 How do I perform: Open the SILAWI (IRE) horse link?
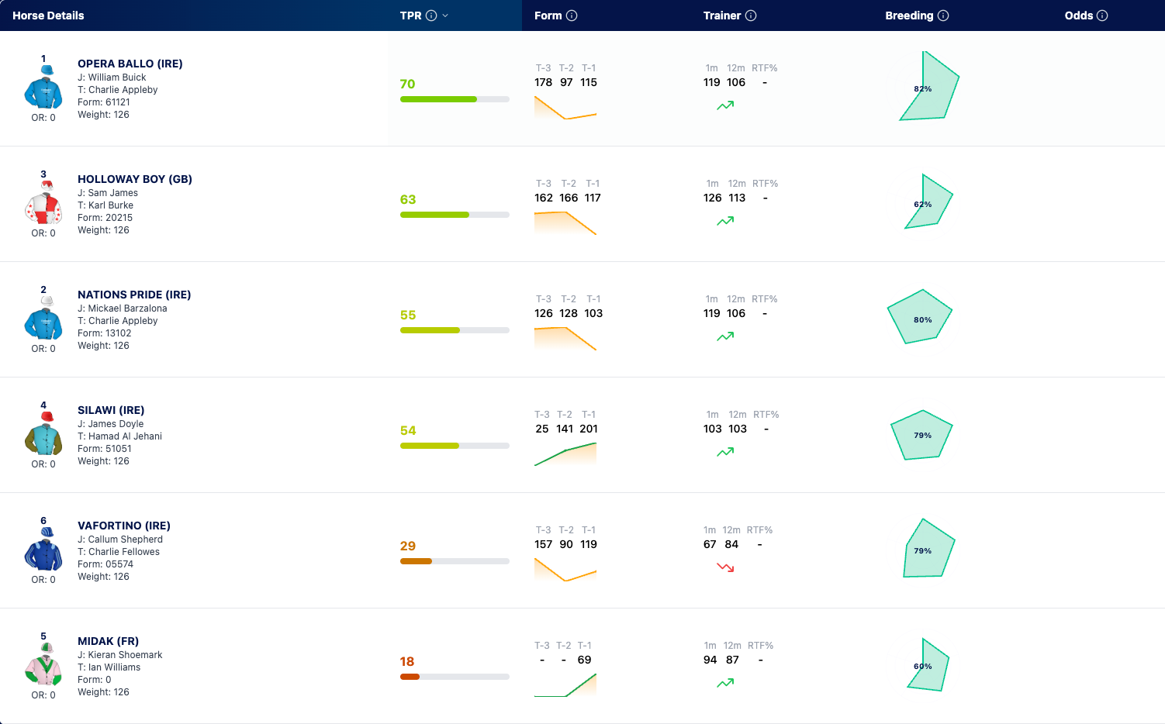coord(111,410)
